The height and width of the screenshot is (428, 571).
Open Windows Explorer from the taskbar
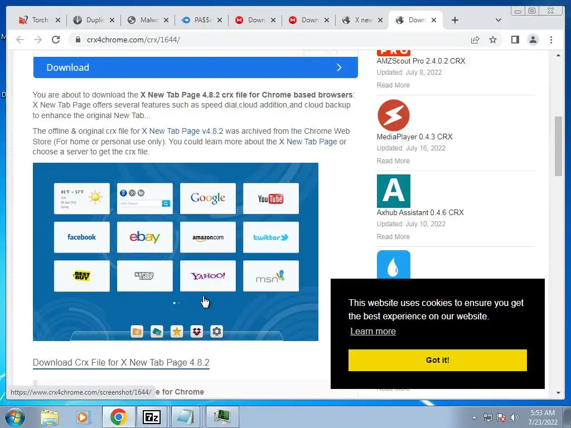click(50, 417)
